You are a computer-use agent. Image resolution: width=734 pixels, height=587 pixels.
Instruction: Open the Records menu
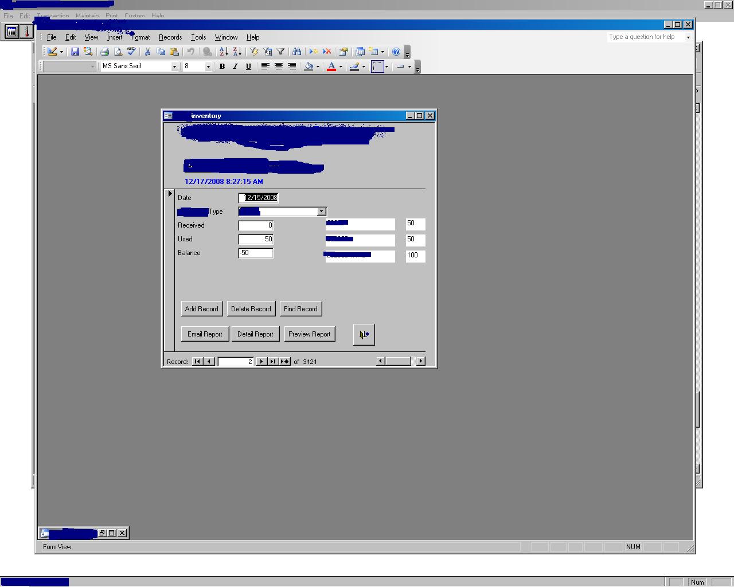pyautogui.click(x=170, y=37)
